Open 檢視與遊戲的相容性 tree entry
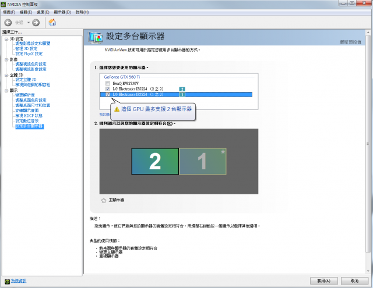This screenshot has height=288, width=373. click(33, 85)
